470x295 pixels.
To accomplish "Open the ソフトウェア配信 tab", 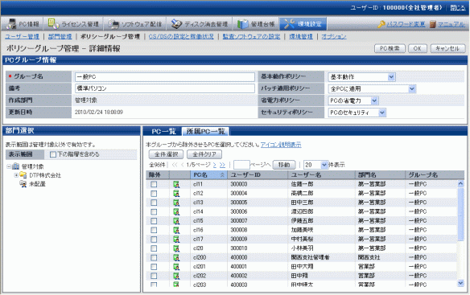I will [x=135, y=24].
